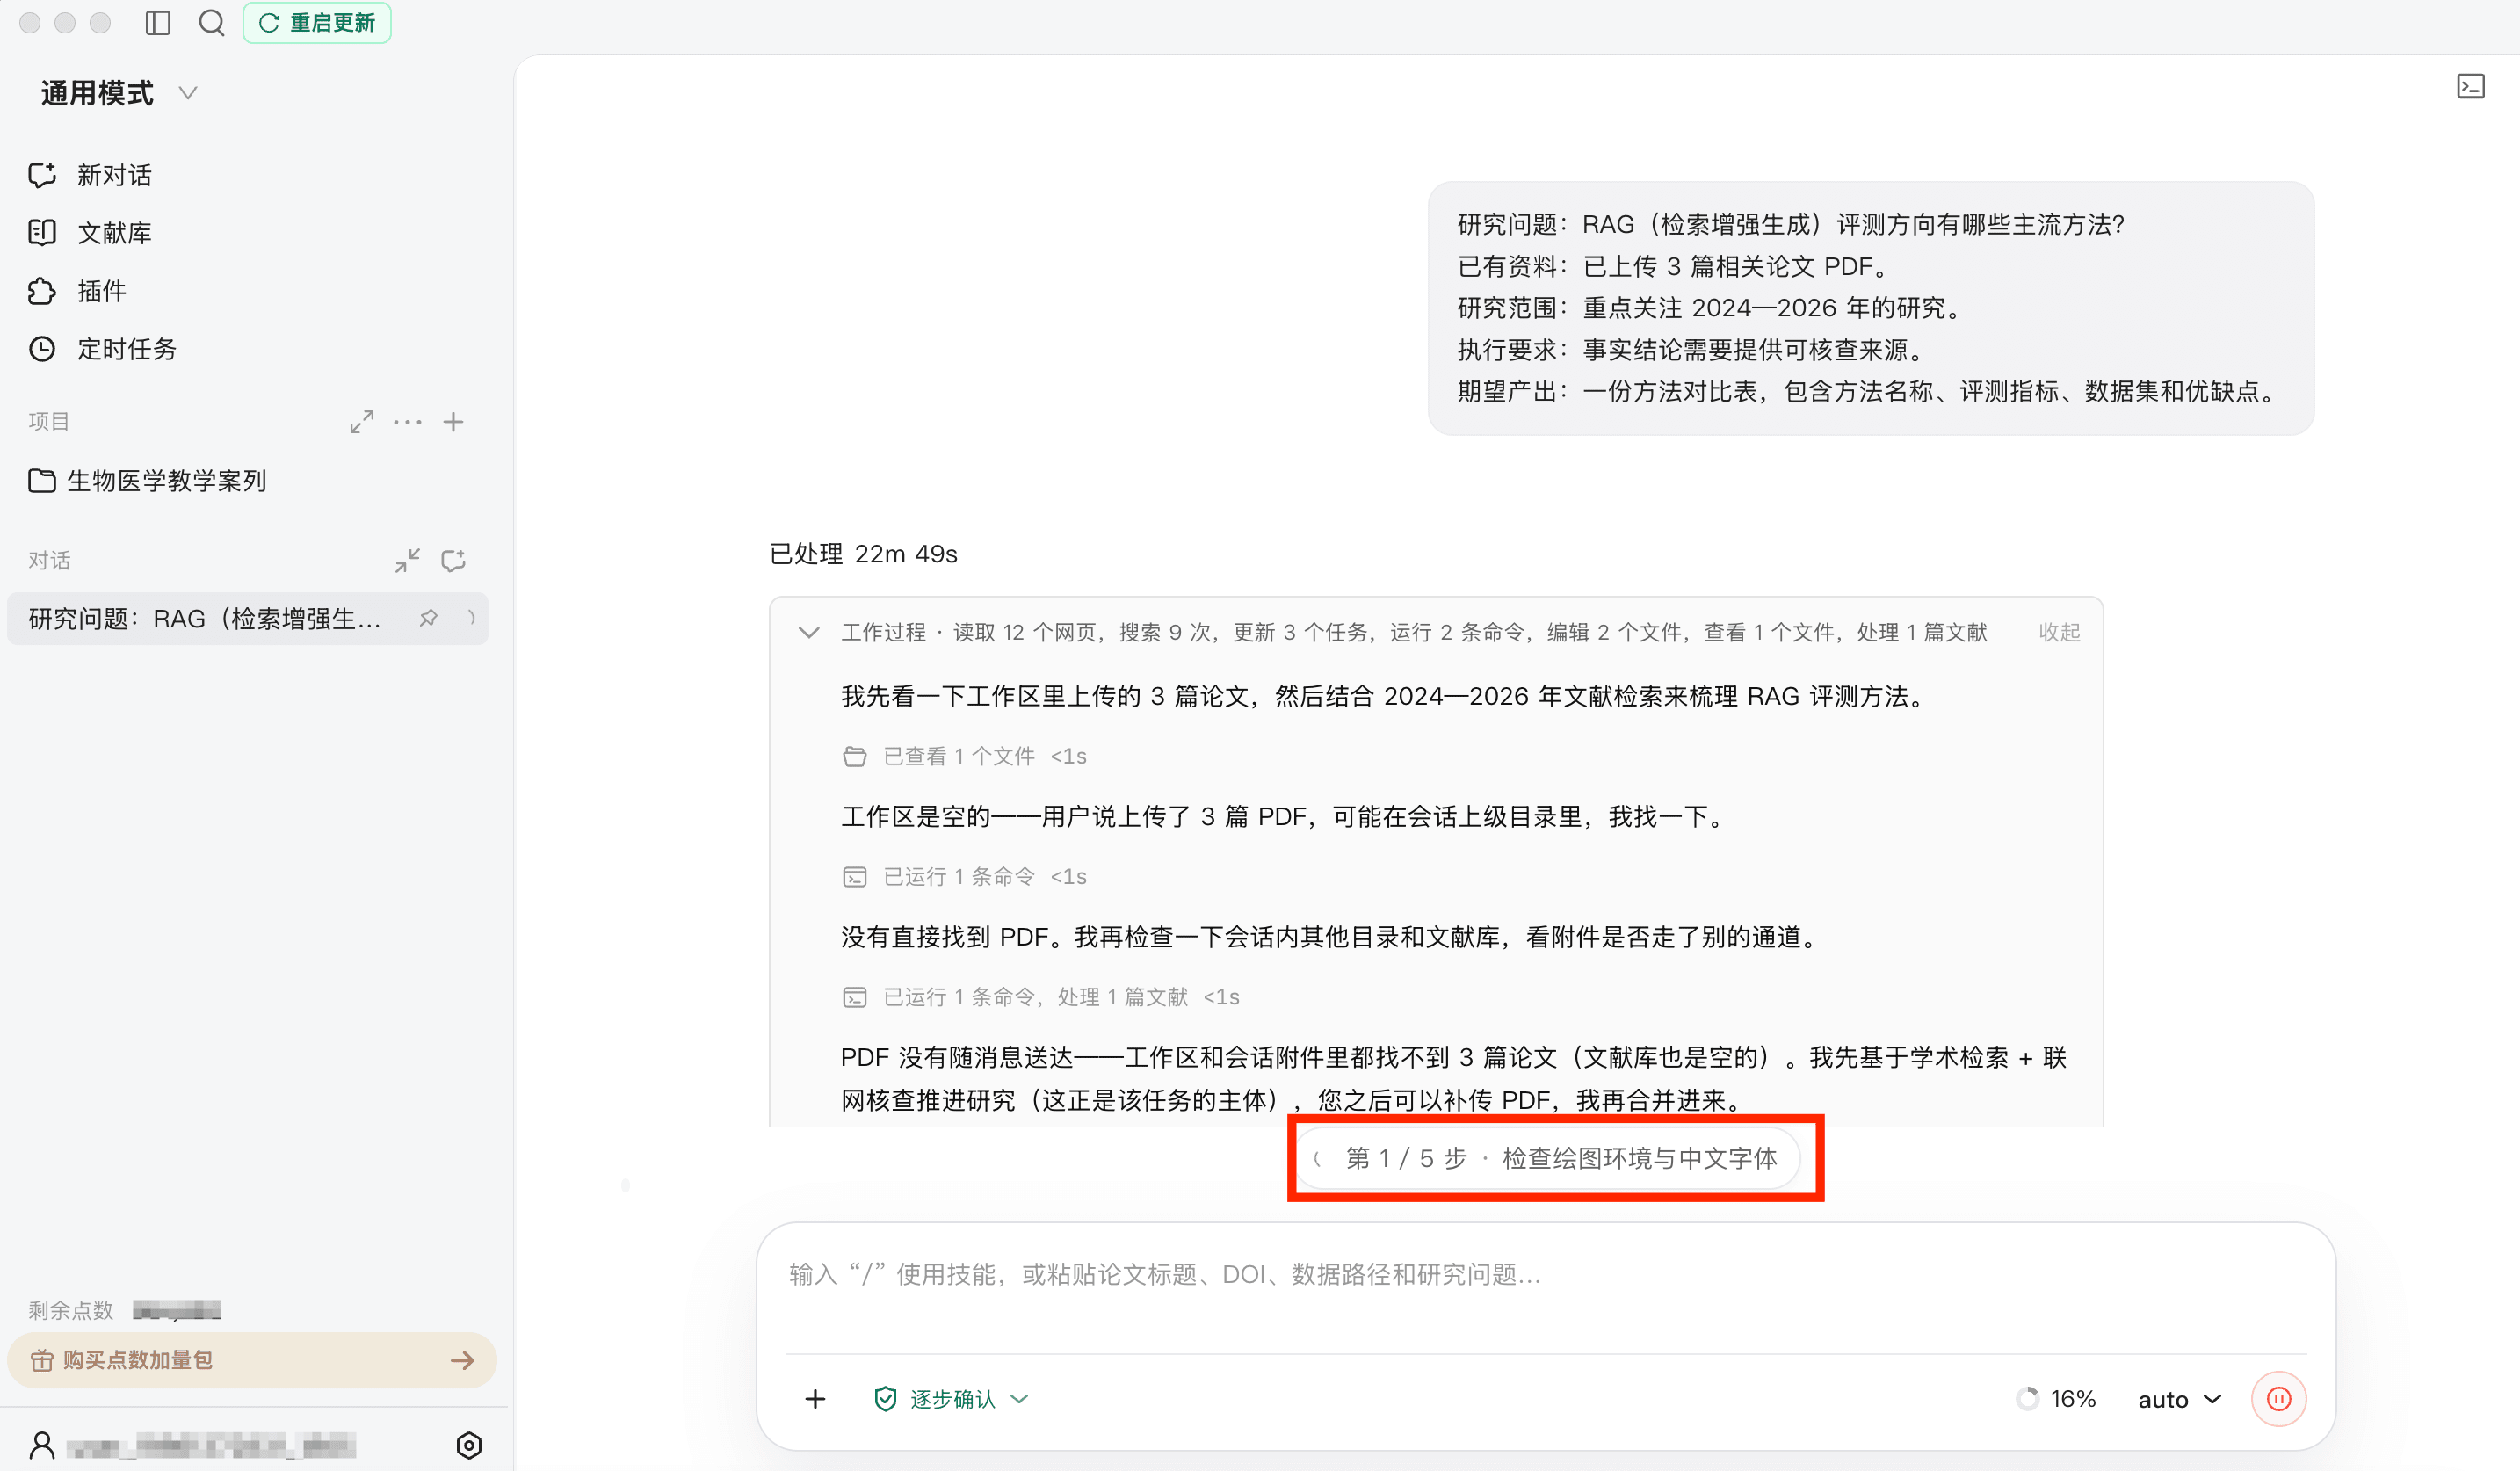This screenshot has height=1471, width=2520.
Task: Open user account profile icon
Action: [x=42, y=1445]
